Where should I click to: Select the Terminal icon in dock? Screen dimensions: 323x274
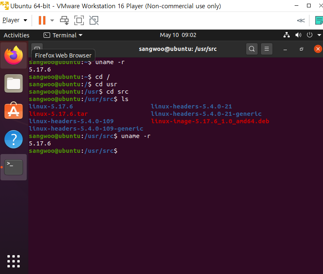14,167
